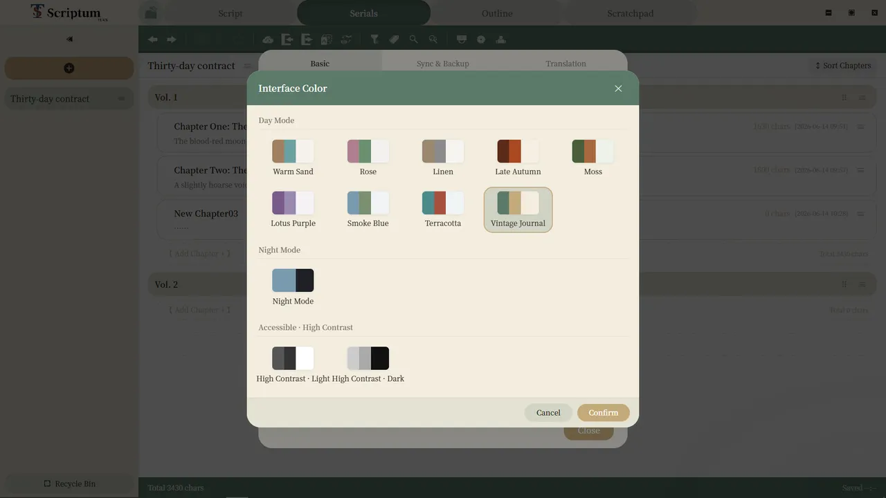
Task: Click the filter funnel toolbar icon
Action: [x=374, y=39]
